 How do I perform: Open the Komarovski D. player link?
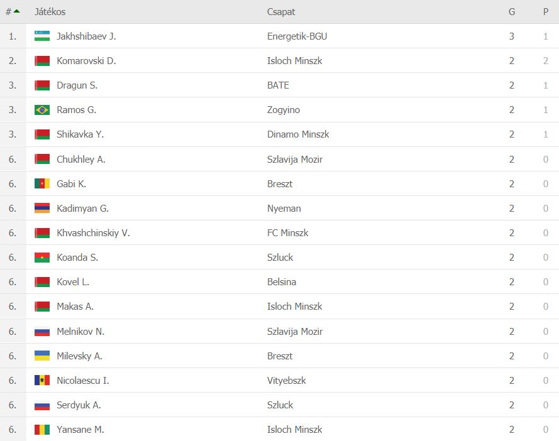(x=86, y=61)
